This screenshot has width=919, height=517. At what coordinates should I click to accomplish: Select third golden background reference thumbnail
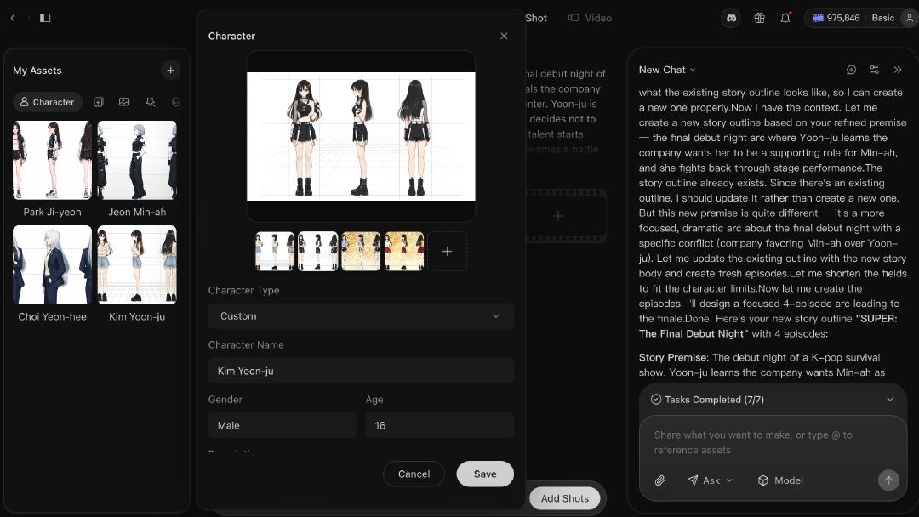click(x=361, y=251)
